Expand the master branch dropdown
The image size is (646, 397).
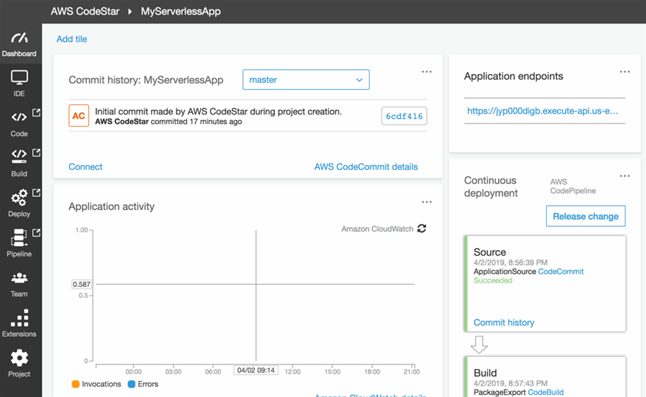pos(306,80)
